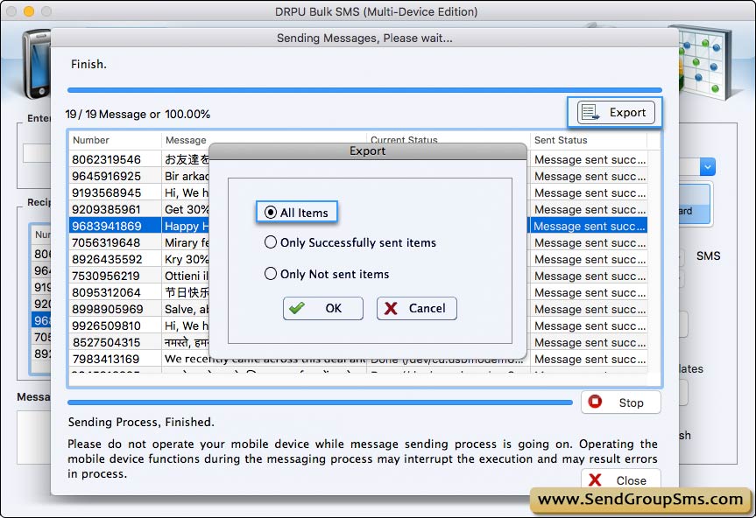Click the calendar grid icon in main window
756x518 pixels.
(x=705, y=63)
